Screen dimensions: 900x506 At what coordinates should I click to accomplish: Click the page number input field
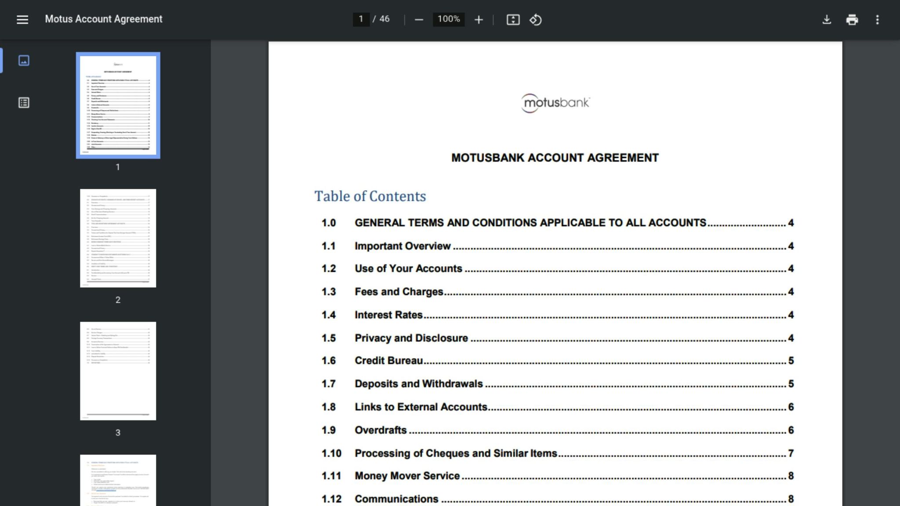[x=361, y=19]
